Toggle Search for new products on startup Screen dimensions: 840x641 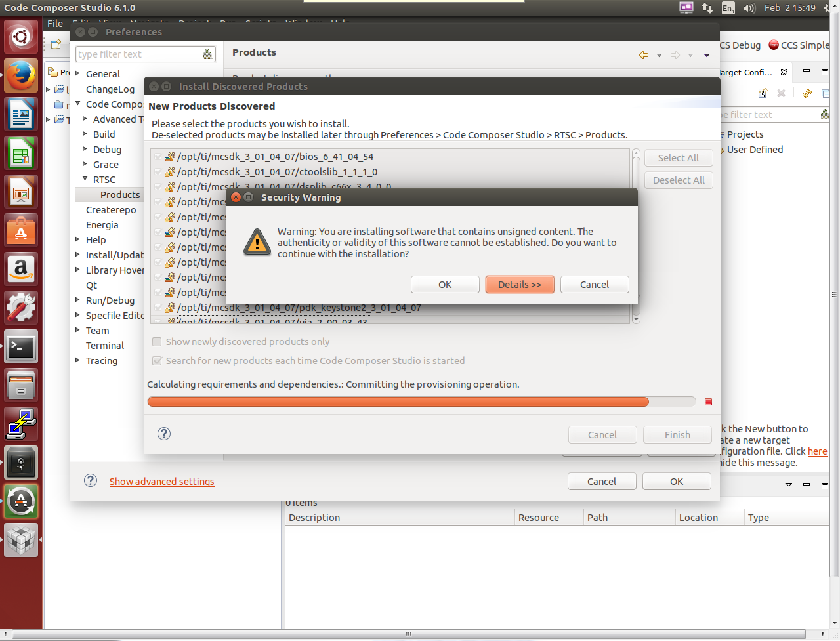157,361
